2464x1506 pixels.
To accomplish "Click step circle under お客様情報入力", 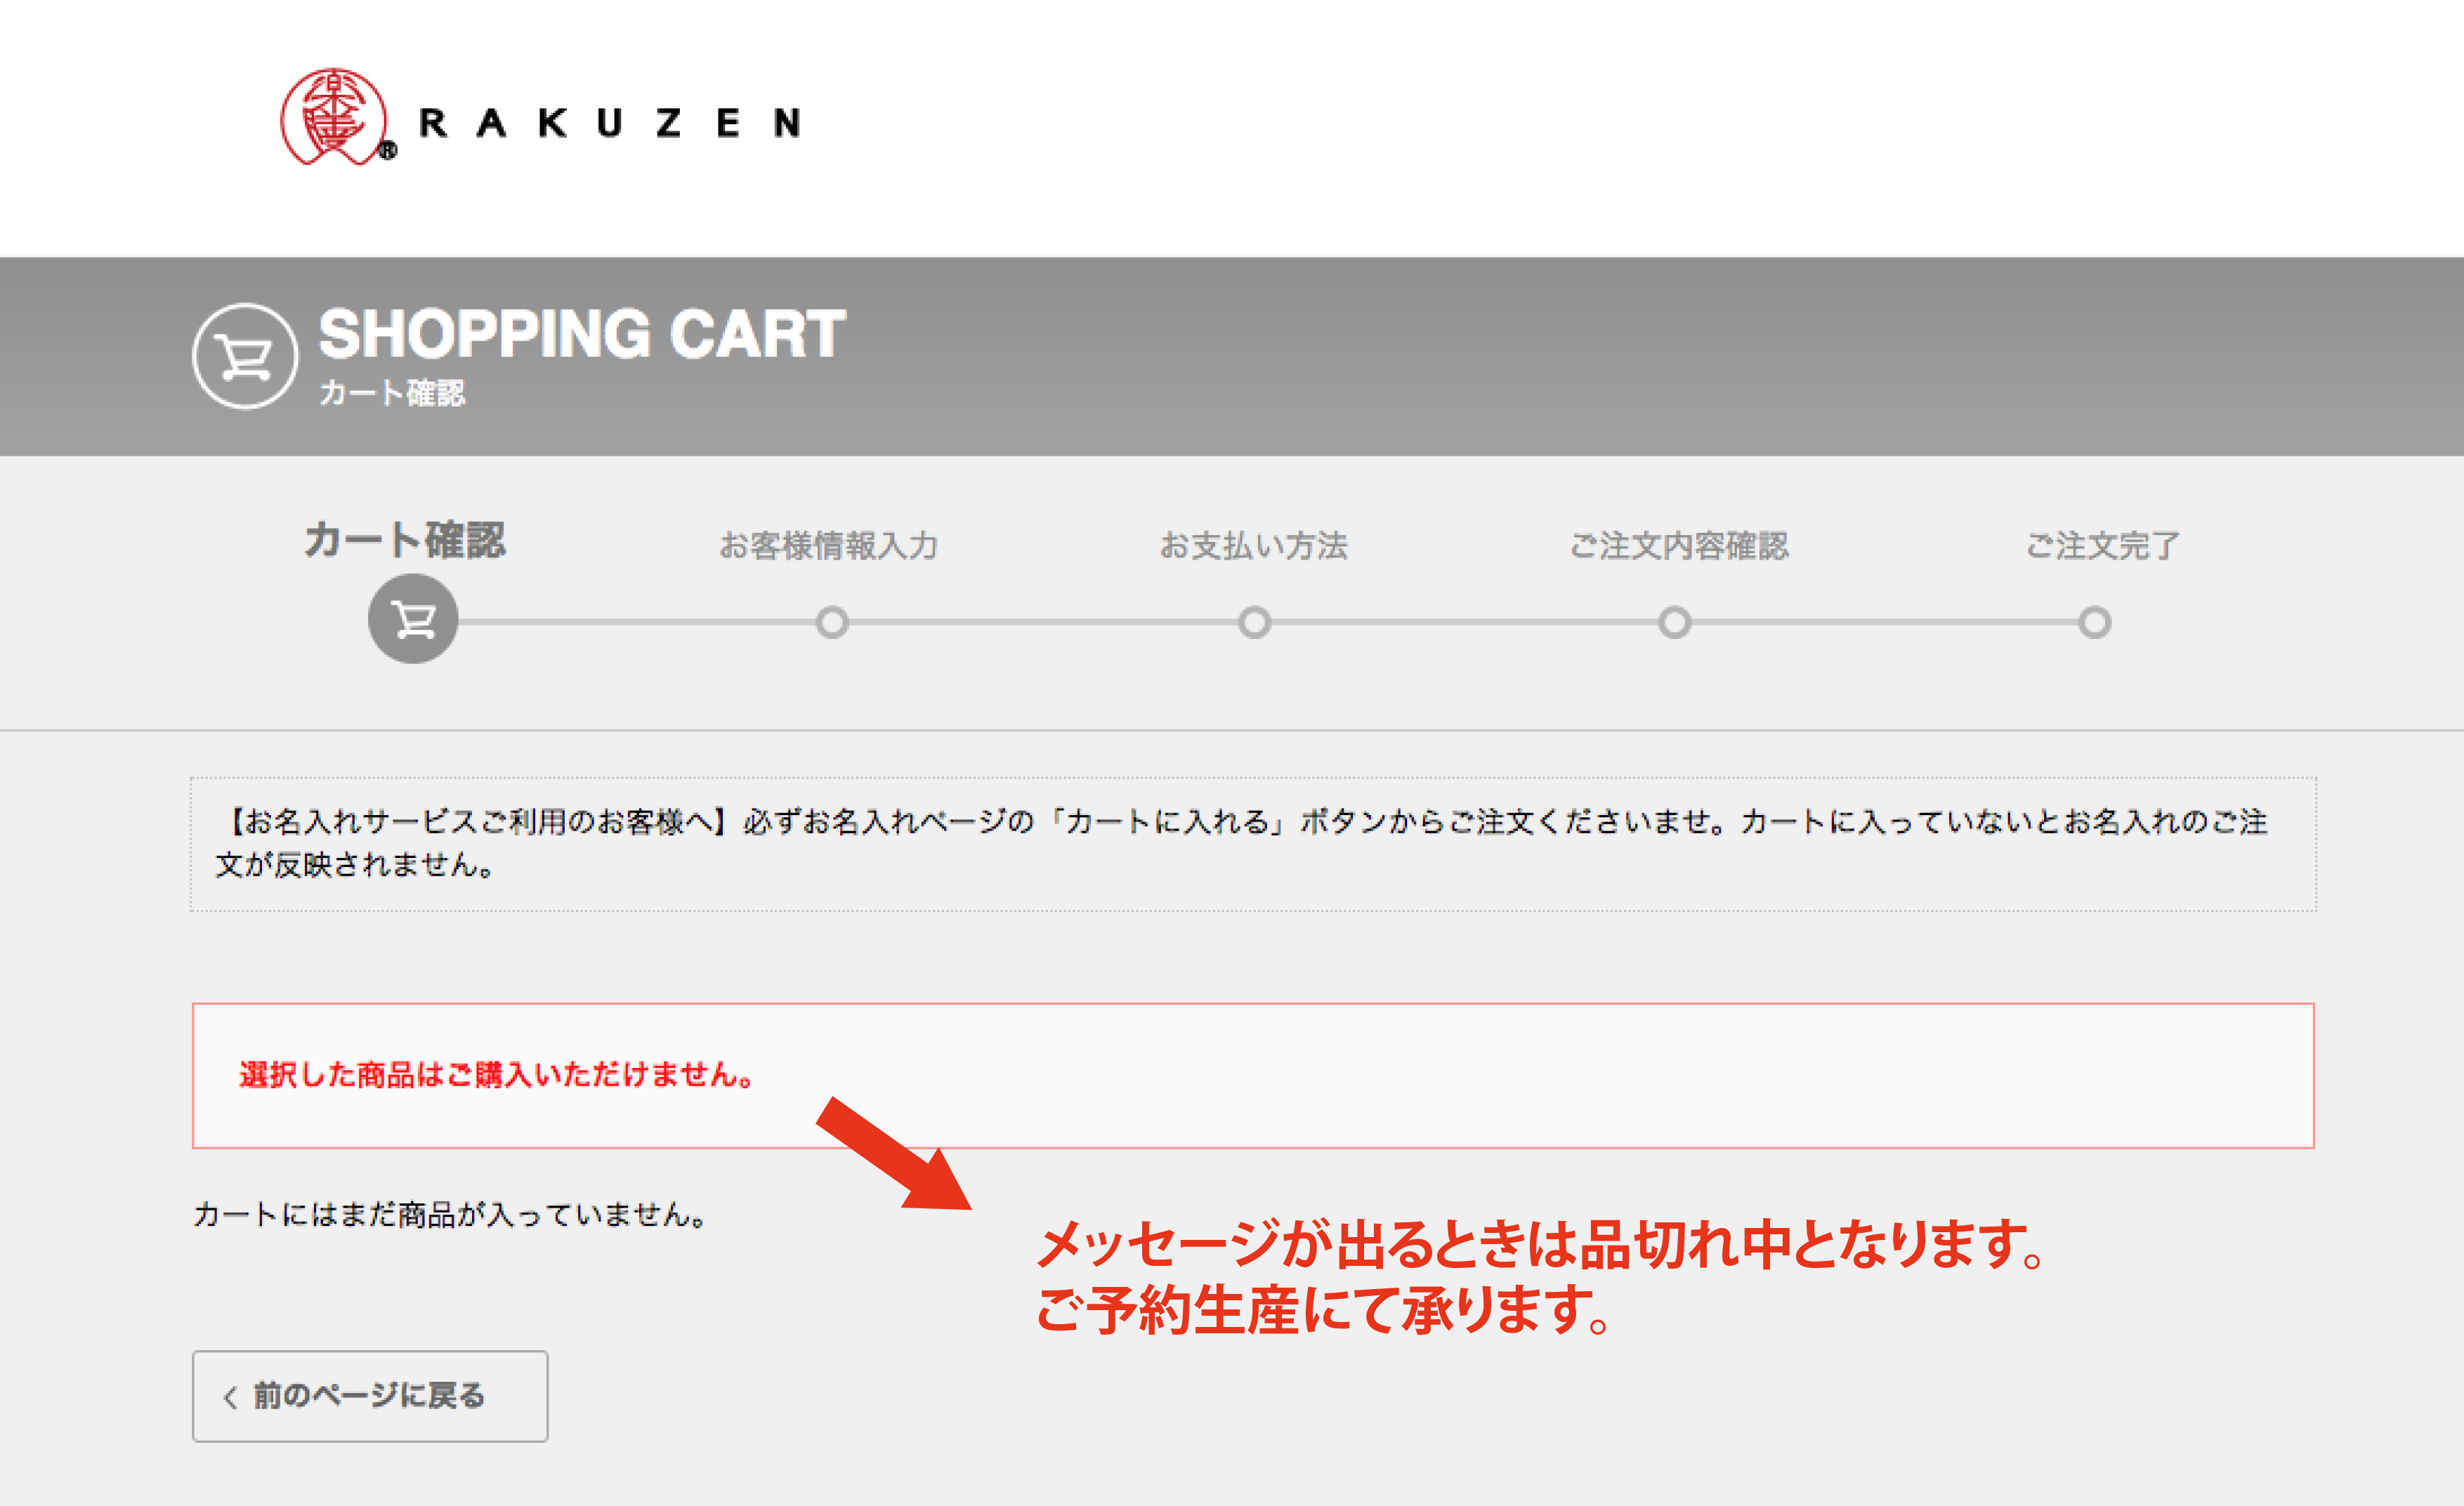I will tap(832, 623).
